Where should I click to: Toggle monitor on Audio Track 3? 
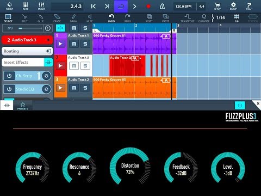pos(60,66)
